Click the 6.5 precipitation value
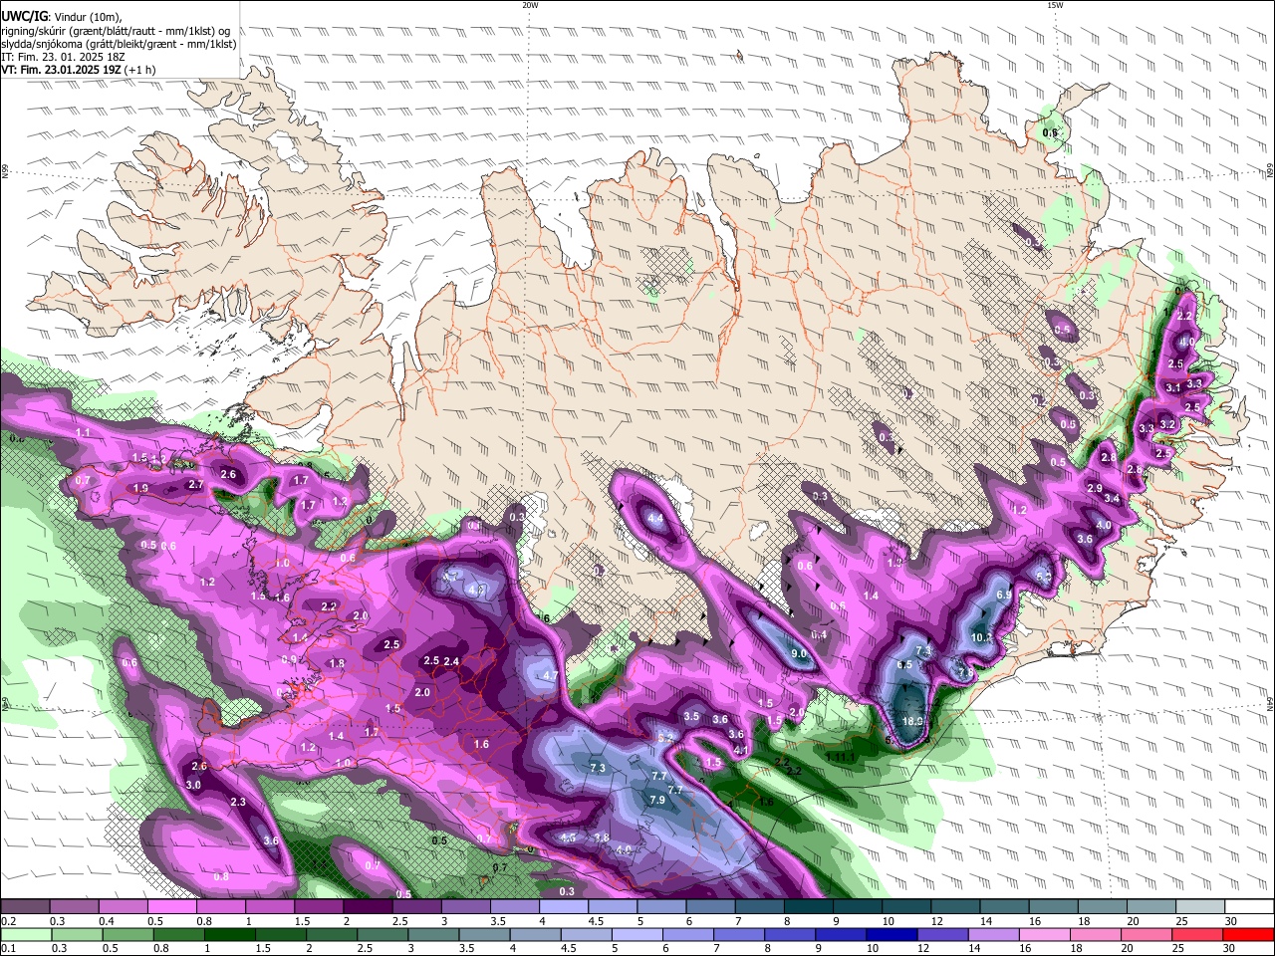Image resolution: width=1275 pixels, height=956 pixels. pos(904,664)
